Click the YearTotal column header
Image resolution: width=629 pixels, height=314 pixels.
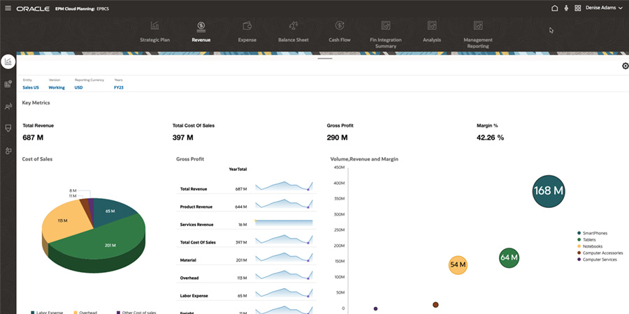238,170
